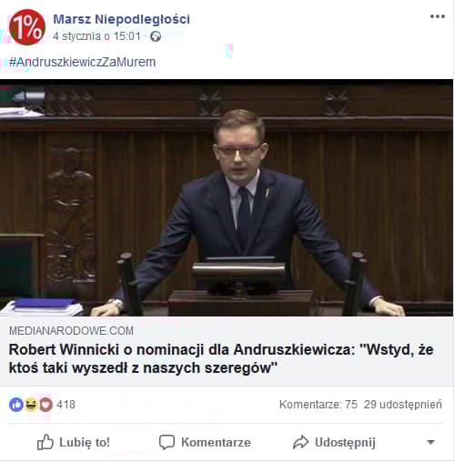Open the #AndruszkiewiczZaMurem hashtag

[82, 62]
